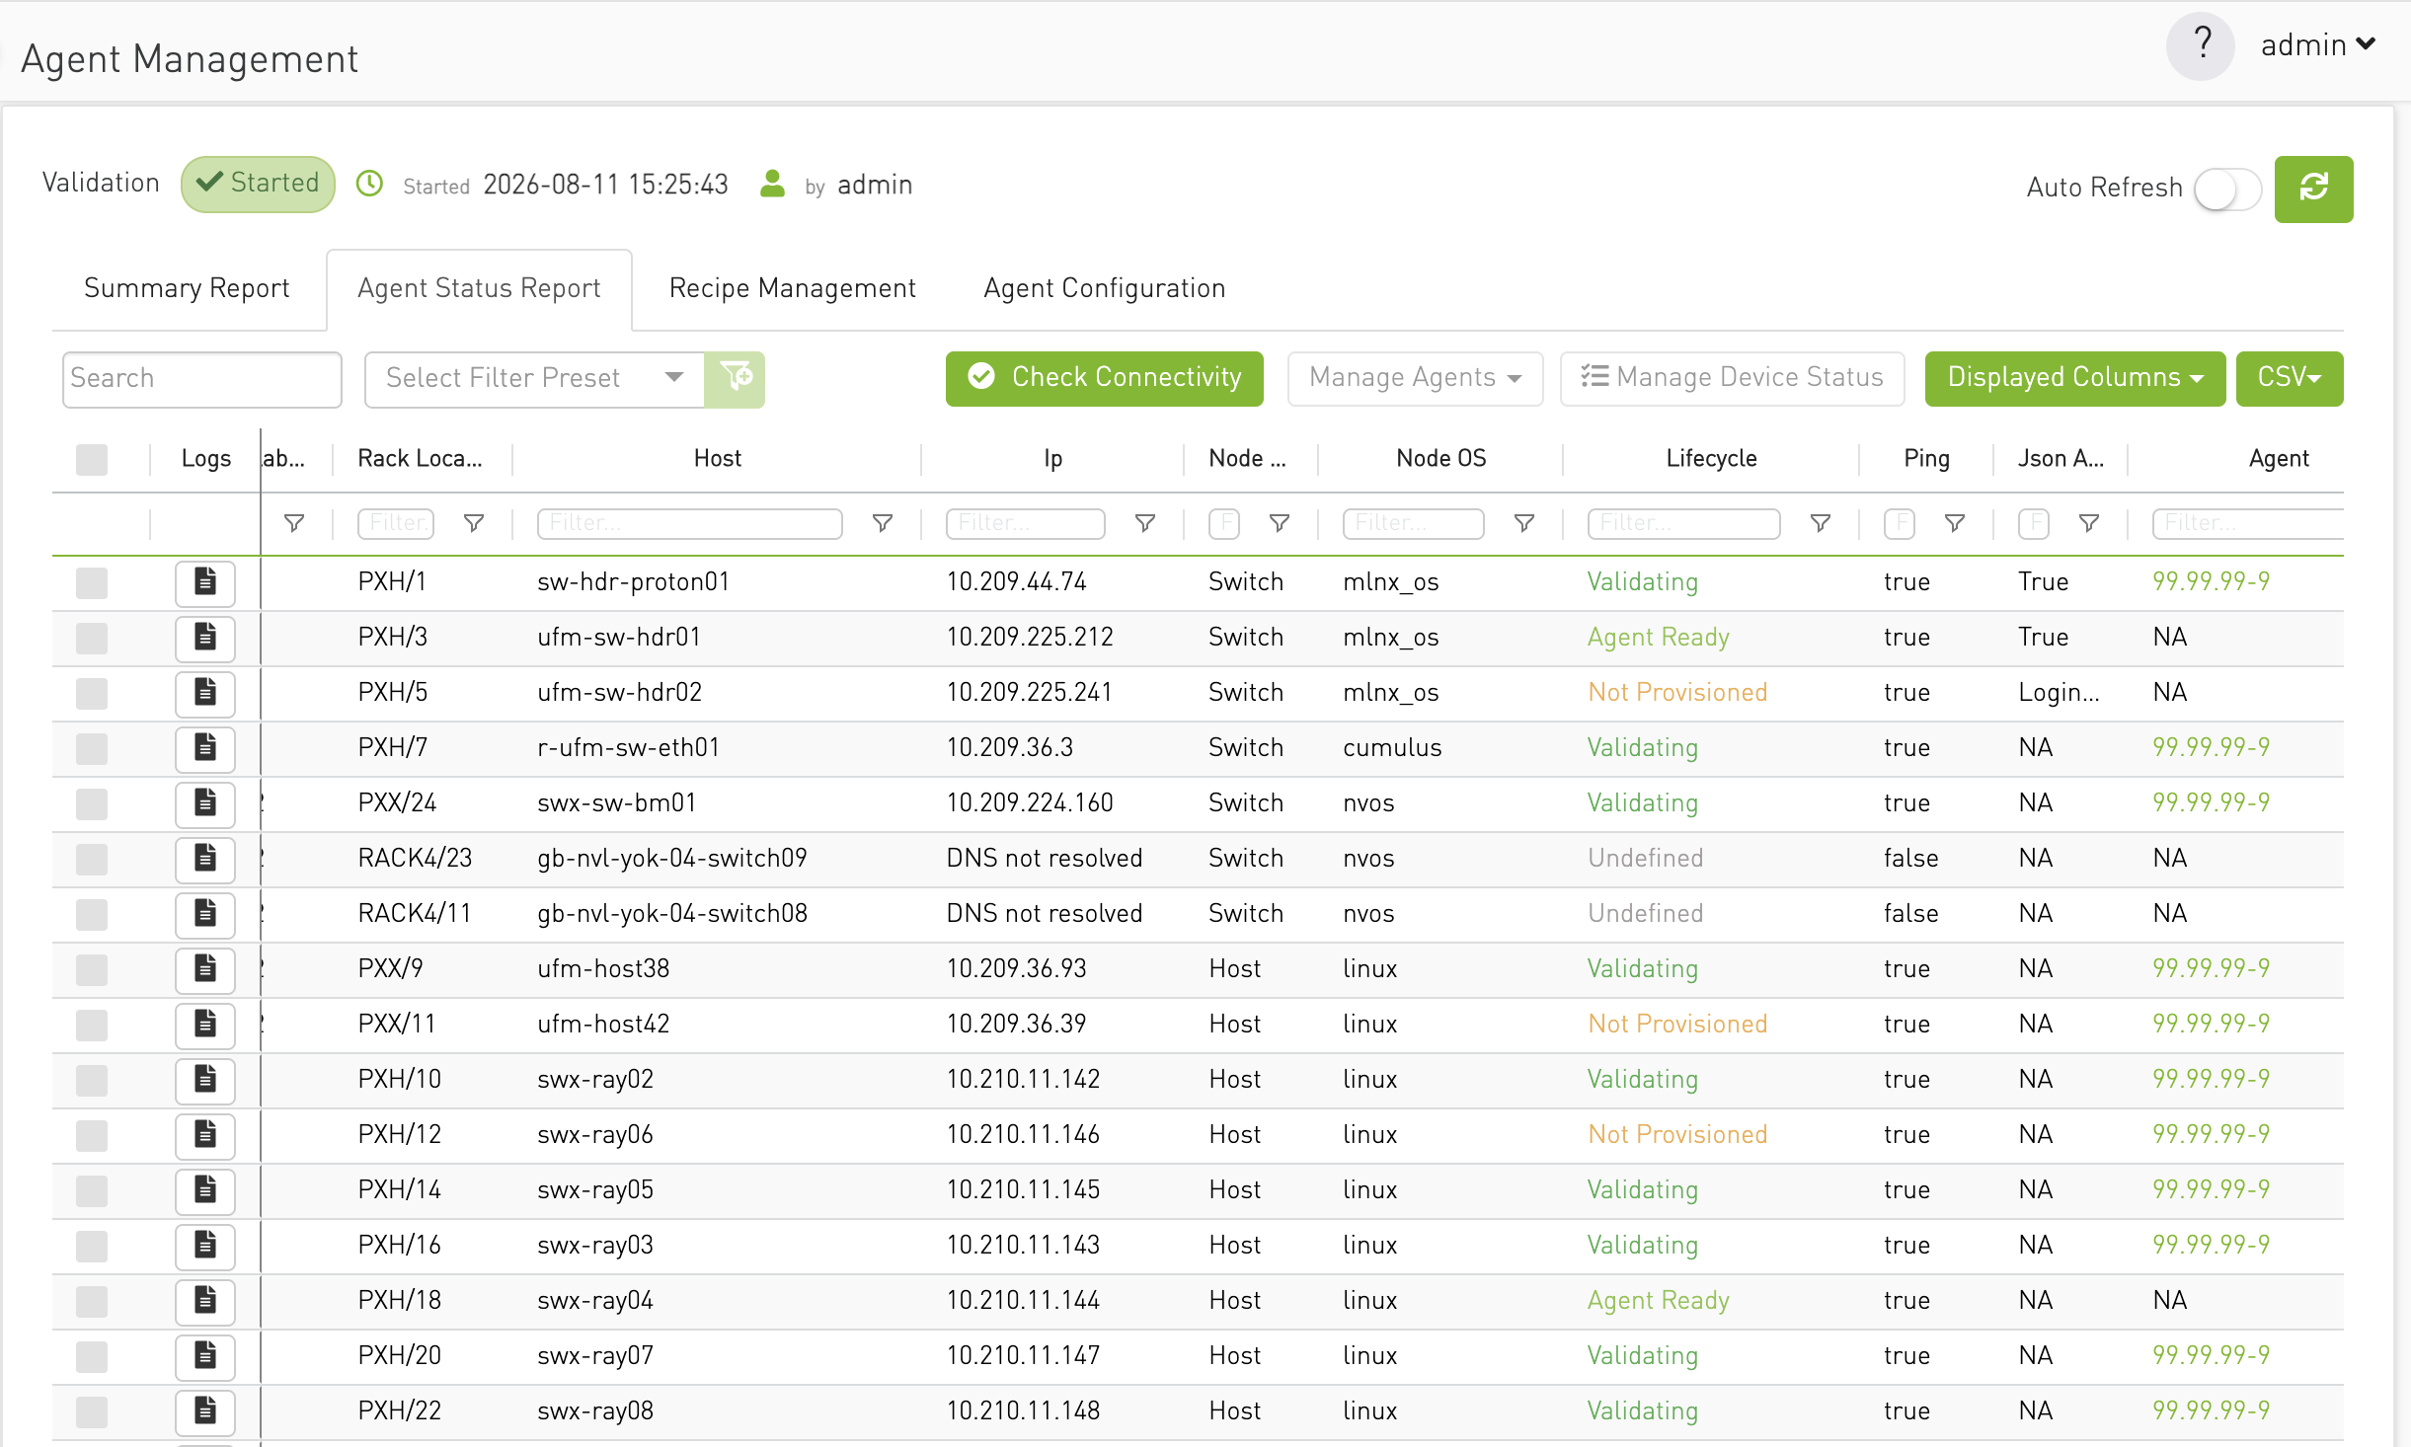Open logs for swx-ray03
This screenshot has width=2411, height=1447.
(205, 1246)
